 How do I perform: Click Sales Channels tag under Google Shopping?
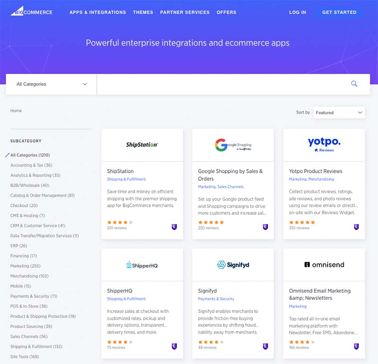[231, 186]
